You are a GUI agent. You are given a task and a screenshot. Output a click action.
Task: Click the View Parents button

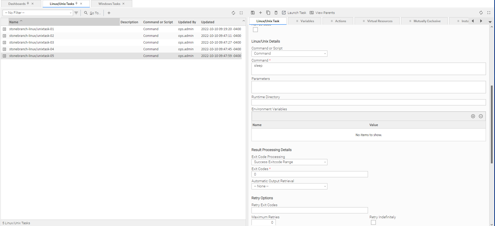coord(322,13)
